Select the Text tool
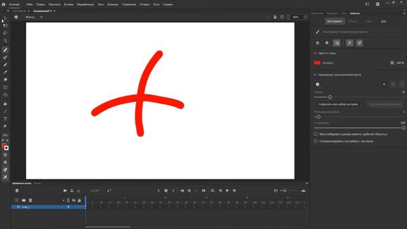Screen dimensions: 407x229 5,119
